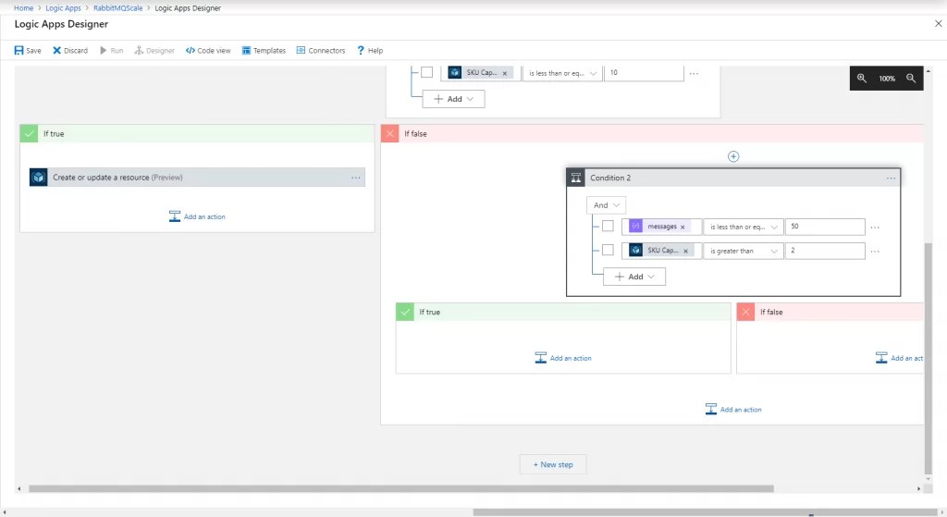Open ellipsis menu for the top SKU Cap row
Image resolution: width=947 pixels, height=517 pixels.
pyautogui.click(x=694, y=73)
